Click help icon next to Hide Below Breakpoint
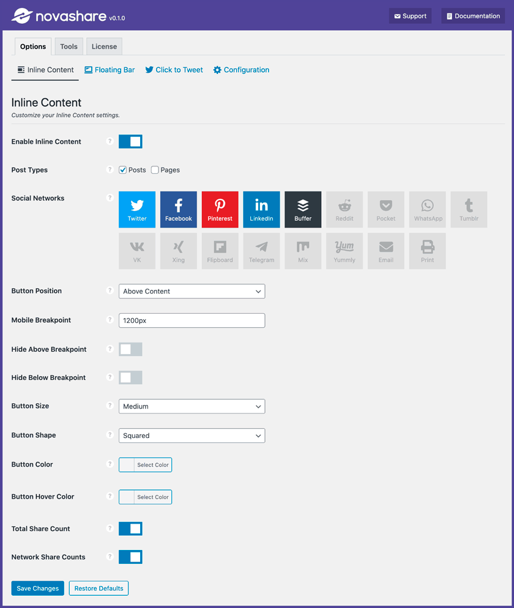 (110, 377)
